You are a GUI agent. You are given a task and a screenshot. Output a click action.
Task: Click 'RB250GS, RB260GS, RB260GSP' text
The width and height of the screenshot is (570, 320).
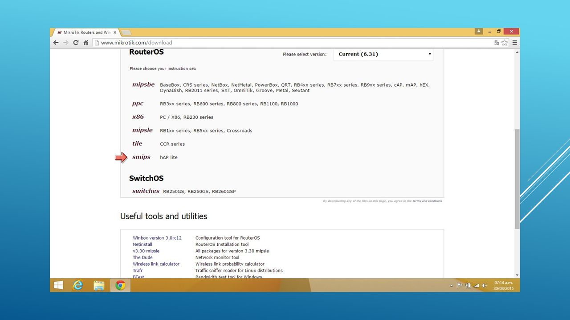[199, 192]
